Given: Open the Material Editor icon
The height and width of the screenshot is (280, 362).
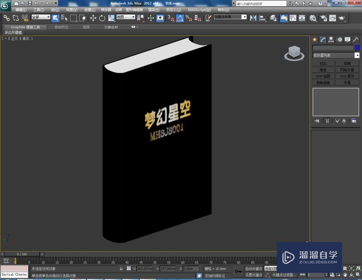Looking at the screenshot, I should tap(313, 18).
